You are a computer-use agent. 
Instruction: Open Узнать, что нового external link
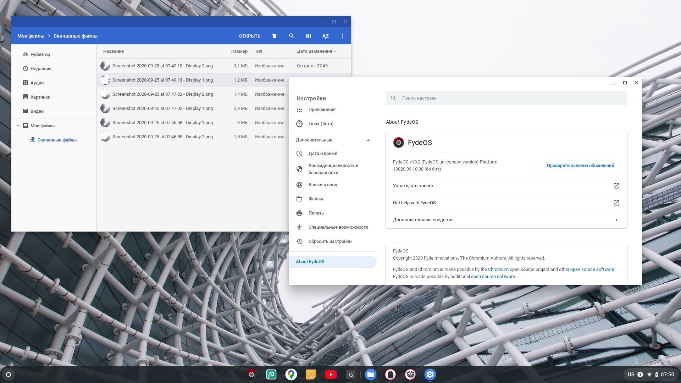click(506, 186)
